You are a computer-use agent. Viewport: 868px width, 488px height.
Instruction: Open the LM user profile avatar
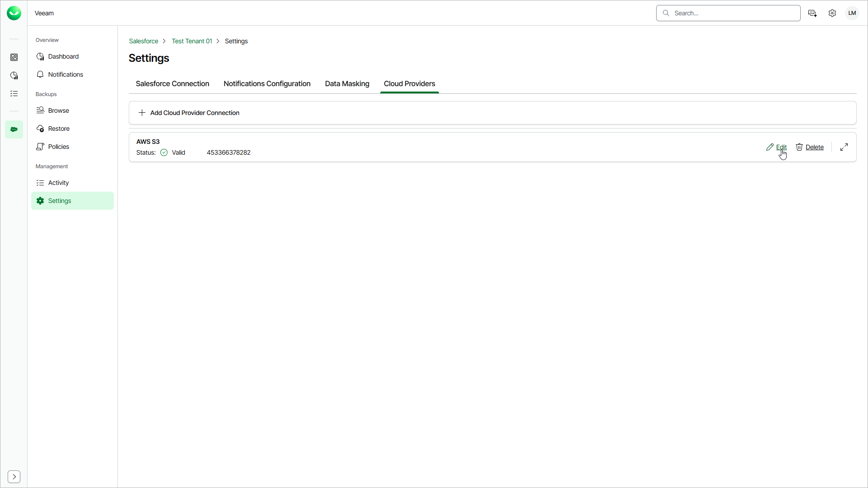(852, 13)
